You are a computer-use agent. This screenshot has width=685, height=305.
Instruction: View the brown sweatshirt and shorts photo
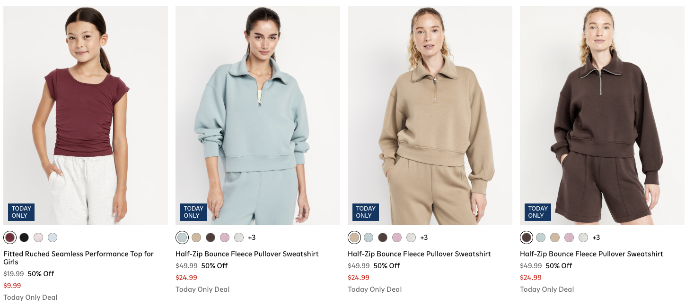602,115
